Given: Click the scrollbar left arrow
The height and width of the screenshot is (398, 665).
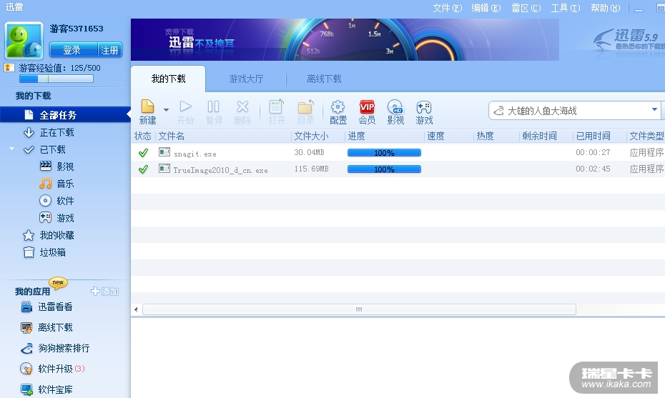Looking at the screenshot, I should click(x=136, y=309).
